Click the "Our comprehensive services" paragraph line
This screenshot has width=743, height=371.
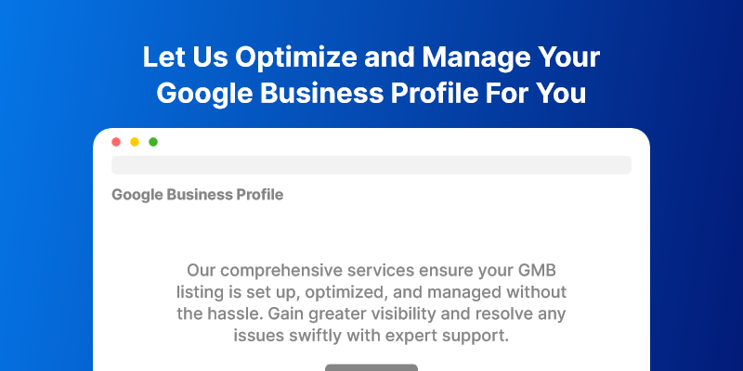coord(371,270)
